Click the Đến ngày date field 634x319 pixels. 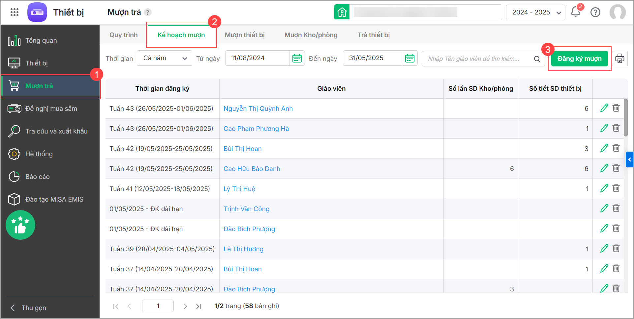[373, 58]
